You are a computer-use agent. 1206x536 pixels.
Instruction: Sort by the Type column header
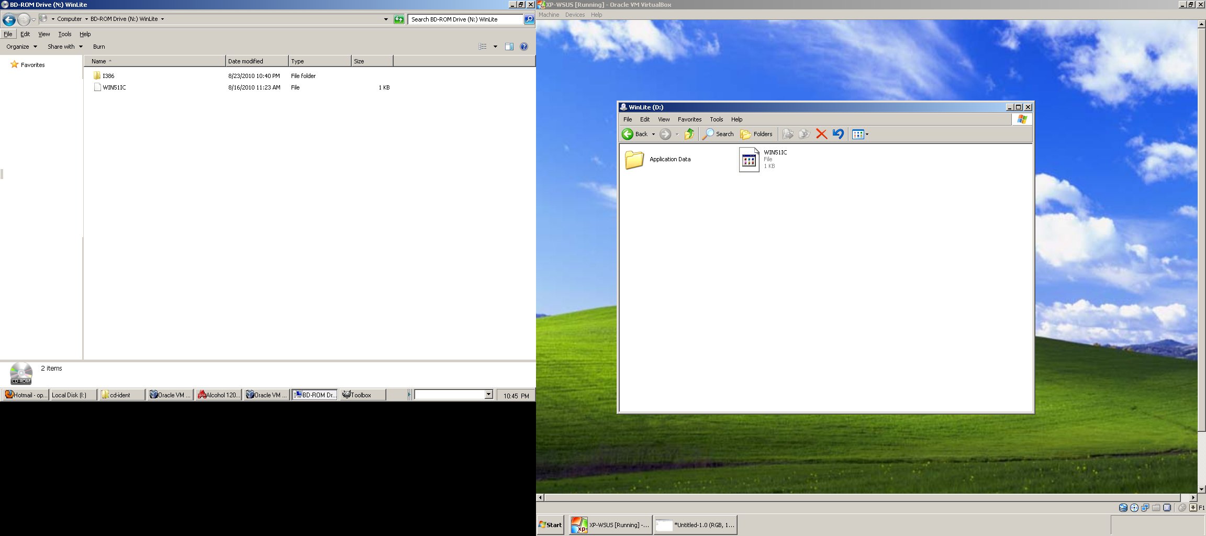(319, 61)
